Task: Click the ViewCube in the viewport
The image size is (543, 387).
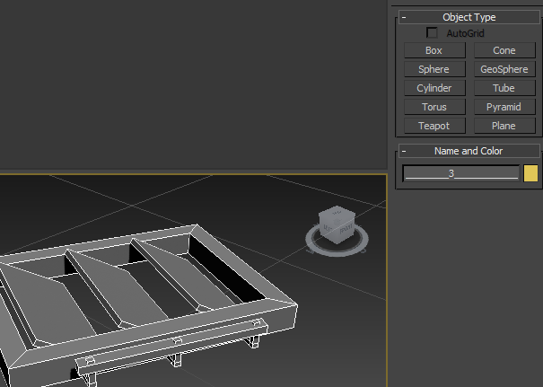Action: (337, 222)
